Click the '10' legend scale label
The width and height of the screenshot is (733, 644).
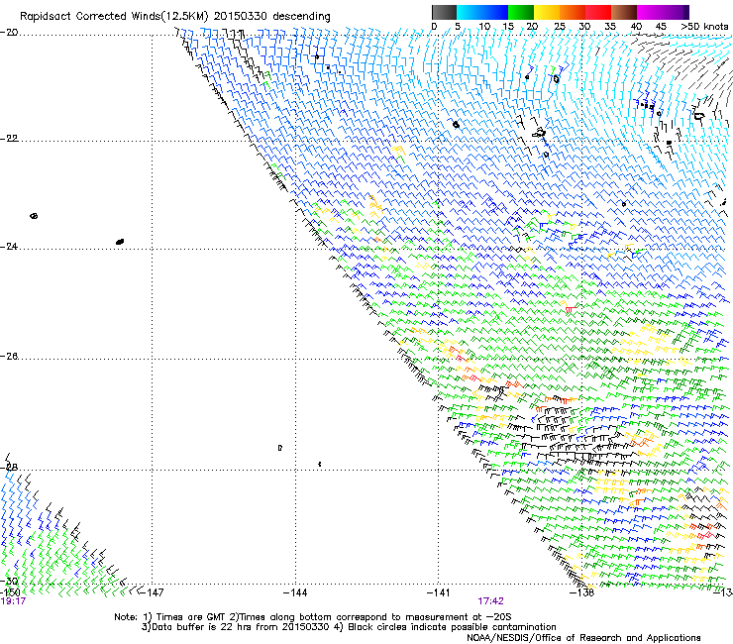484,27
